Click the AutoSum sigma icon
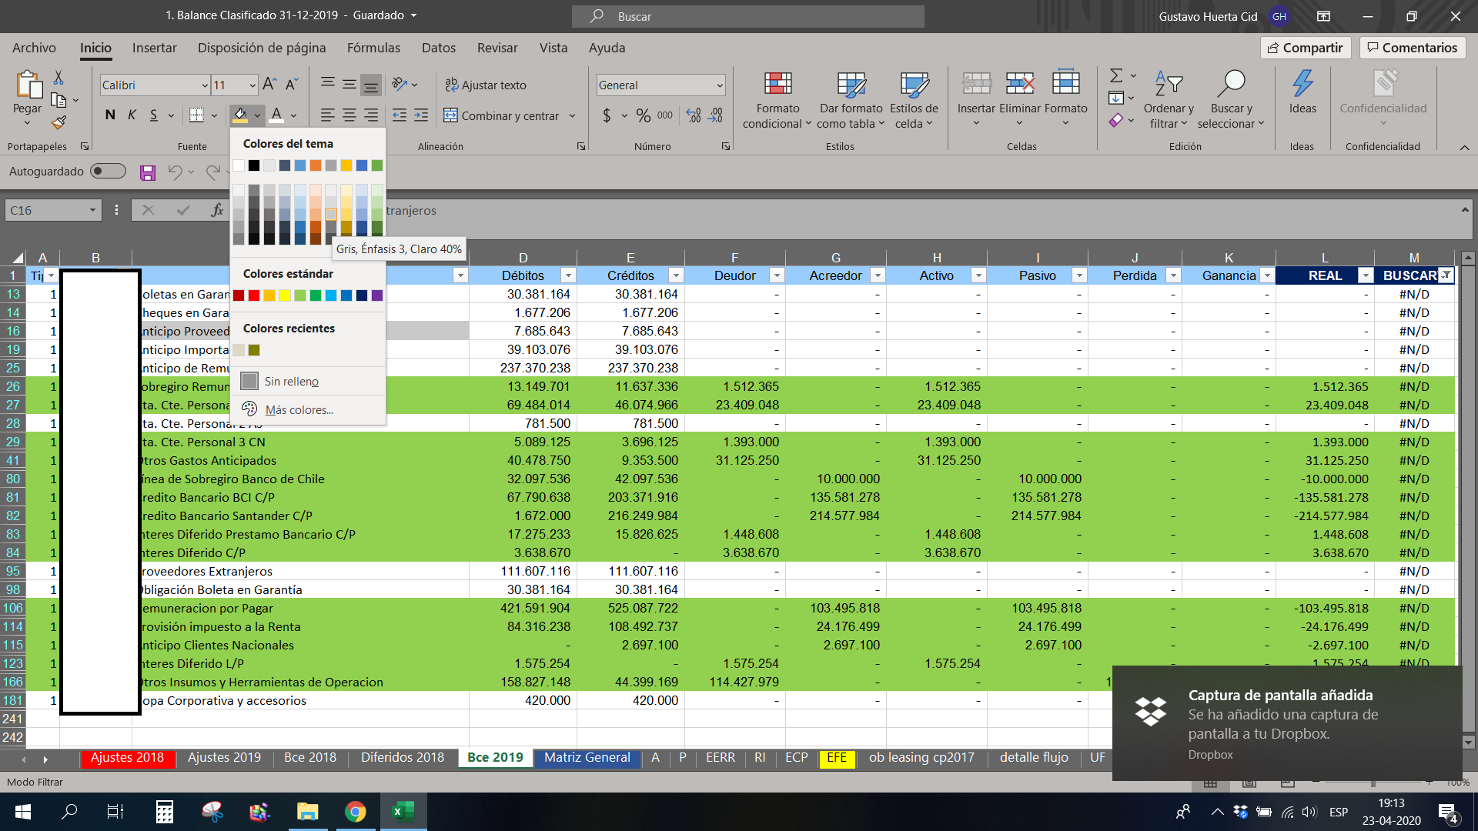The height and width of the screenshot is (831, 1478). 1115,75
